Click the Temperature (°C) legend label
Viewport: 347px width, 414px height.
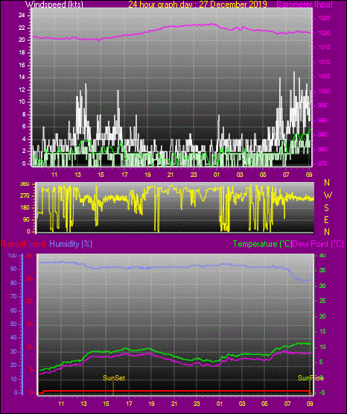262,244
